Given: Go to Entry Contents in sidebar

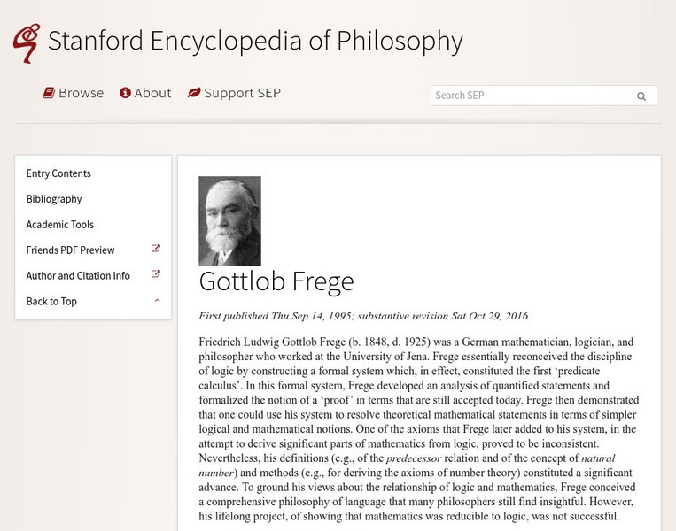Looking at the screenshot, I should (x=58, y=173).
